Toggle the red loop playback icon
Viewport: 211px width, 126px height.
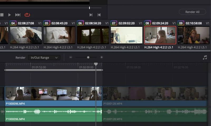[x=27, y=15]
